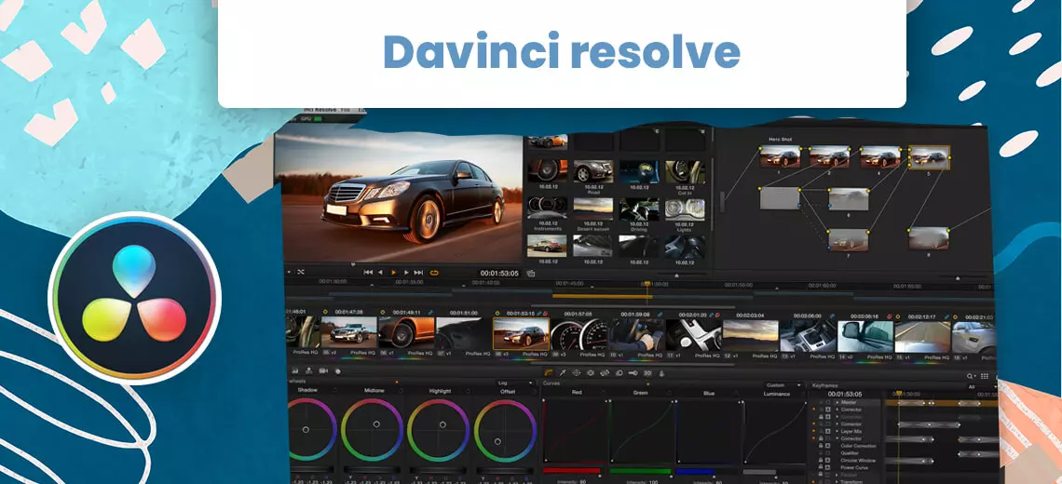Click the grab still icon below the gallery

(531, 274)
